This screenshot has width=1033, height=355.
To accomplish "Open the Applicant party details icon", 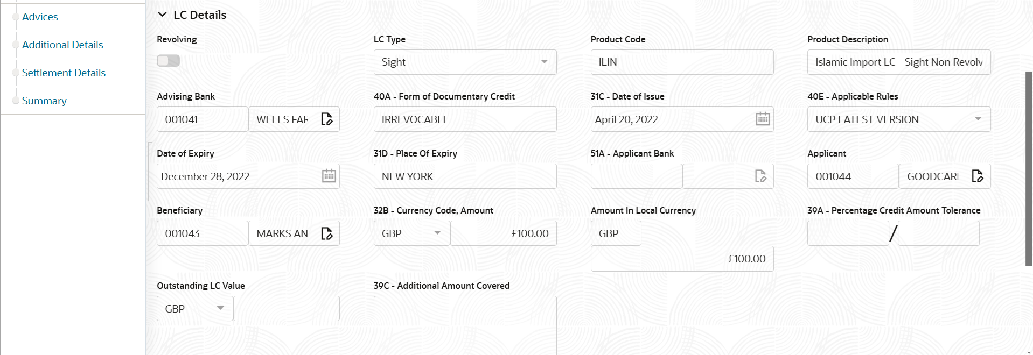I will (978, 176).
